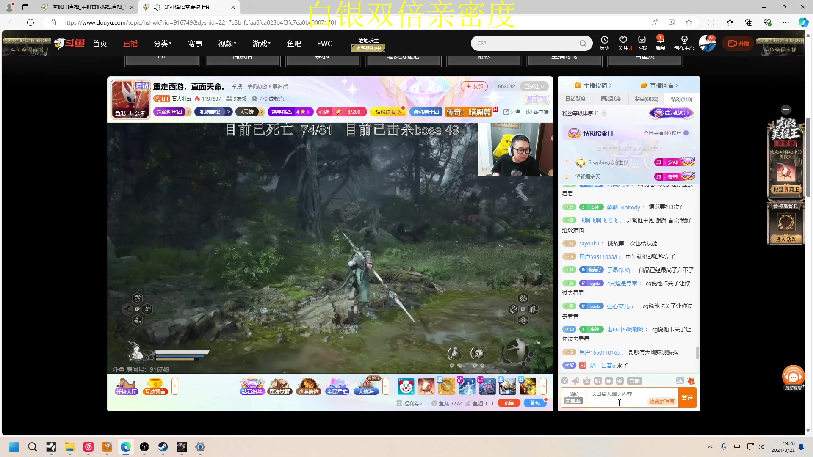Image resolution: width=813 pixels, height=457 pixels.
Task: Open 客户端 client link icon
Action: pyautogui.click(x=537, y=112)
